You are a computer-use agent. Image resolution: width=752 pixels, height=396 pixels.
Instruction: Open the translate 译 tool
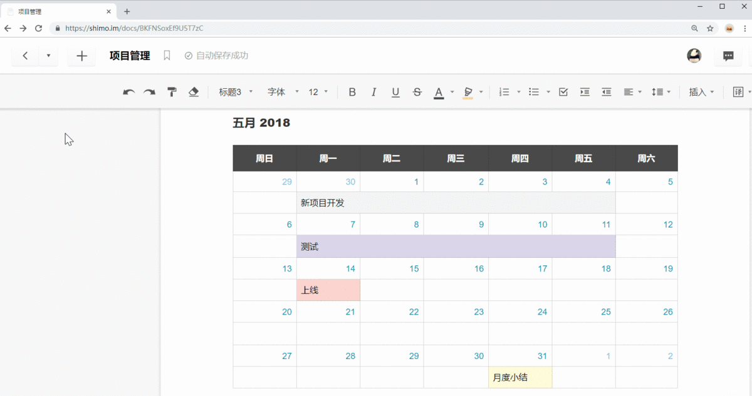tap(738, 92)
